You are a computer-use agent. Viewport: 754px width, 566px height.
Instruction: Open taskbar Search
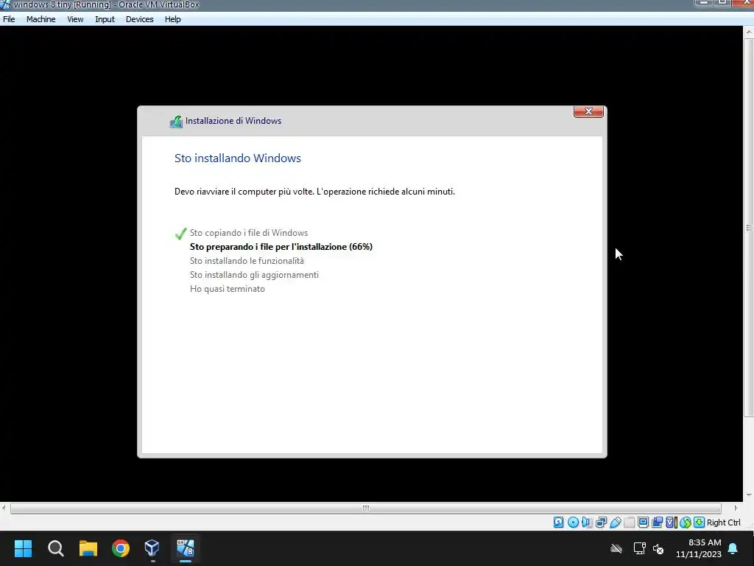(x=56, y=548)
